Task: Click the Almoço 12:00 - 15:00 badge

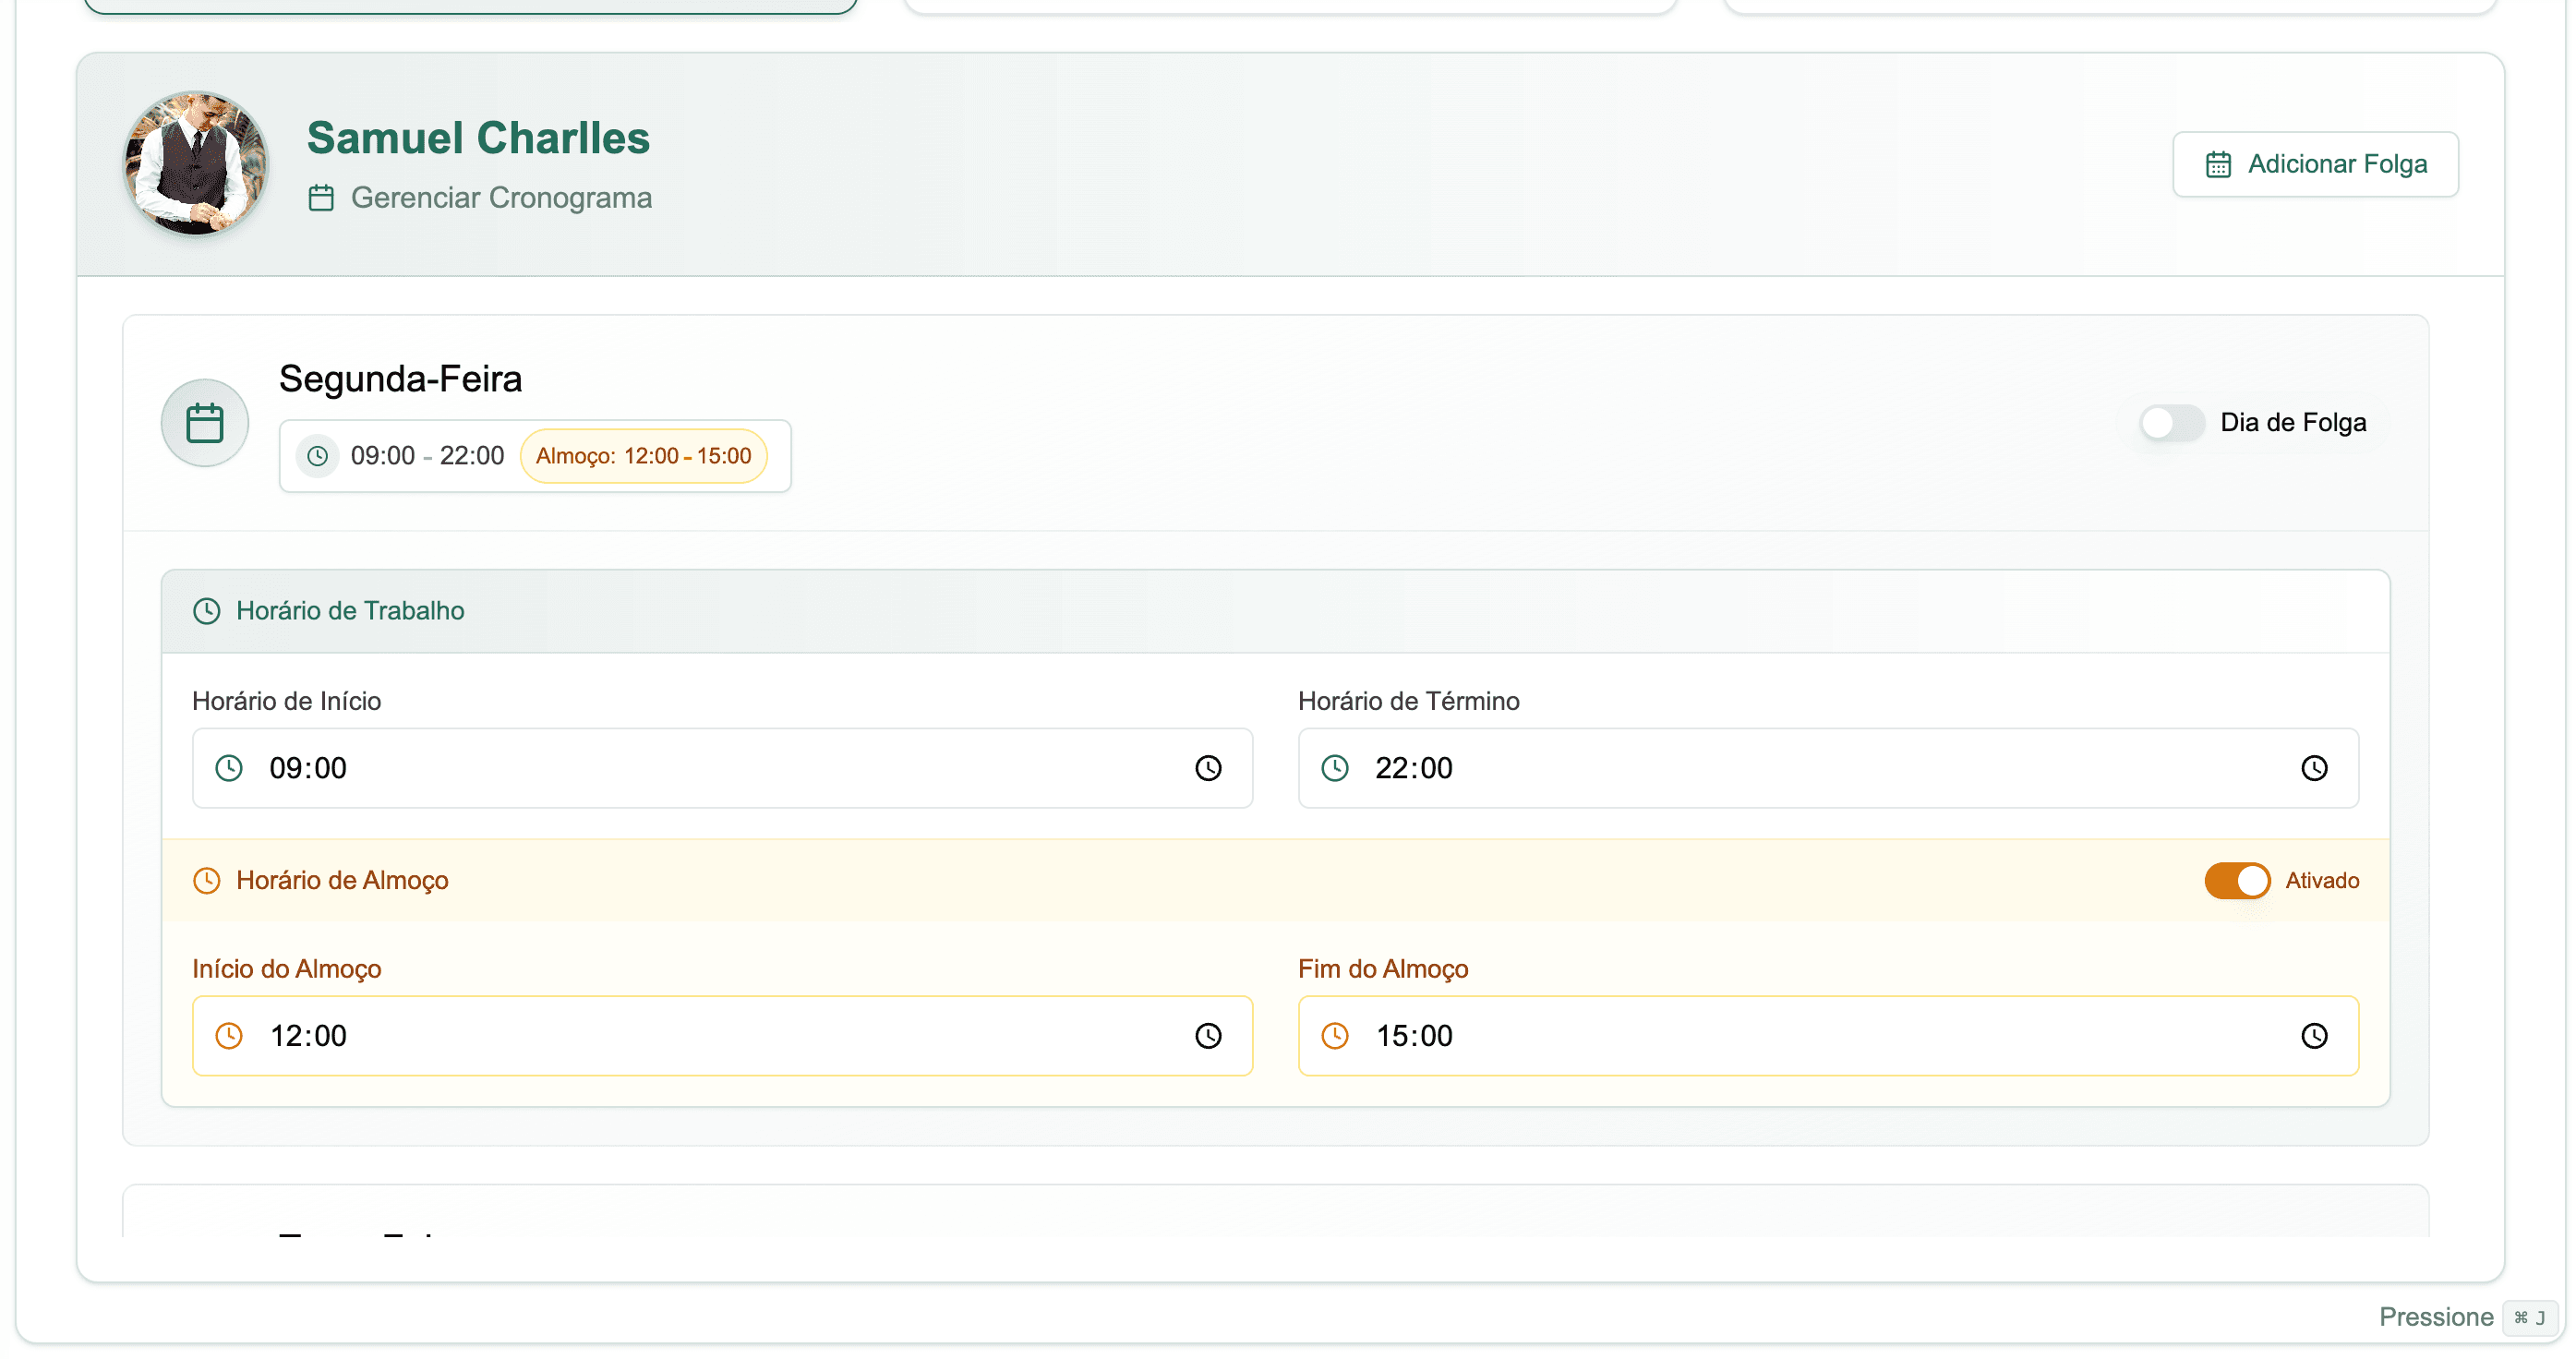Action: [x=643, y=456]
